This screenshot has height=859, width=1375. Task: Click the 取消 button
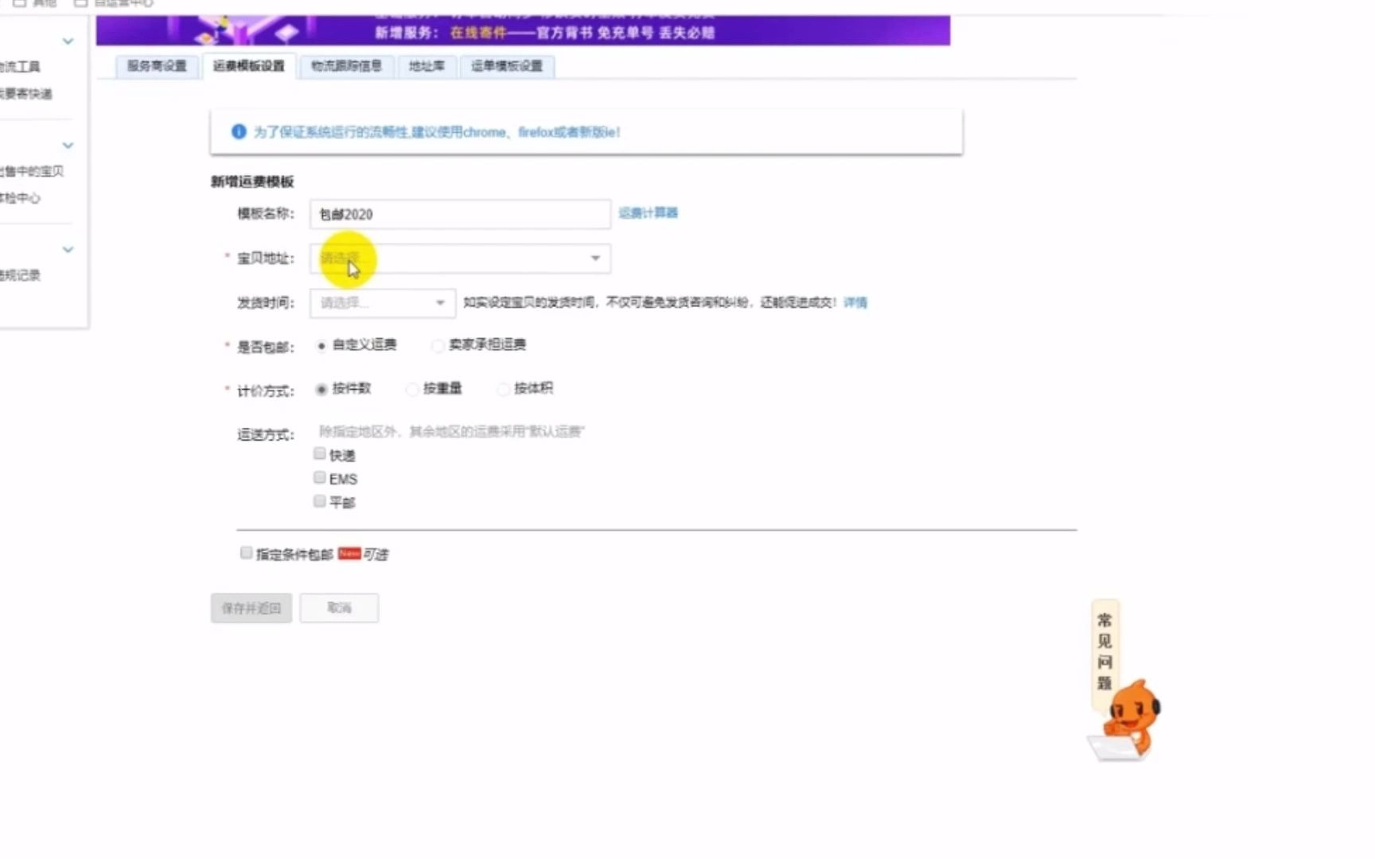[x=339, y=608]
